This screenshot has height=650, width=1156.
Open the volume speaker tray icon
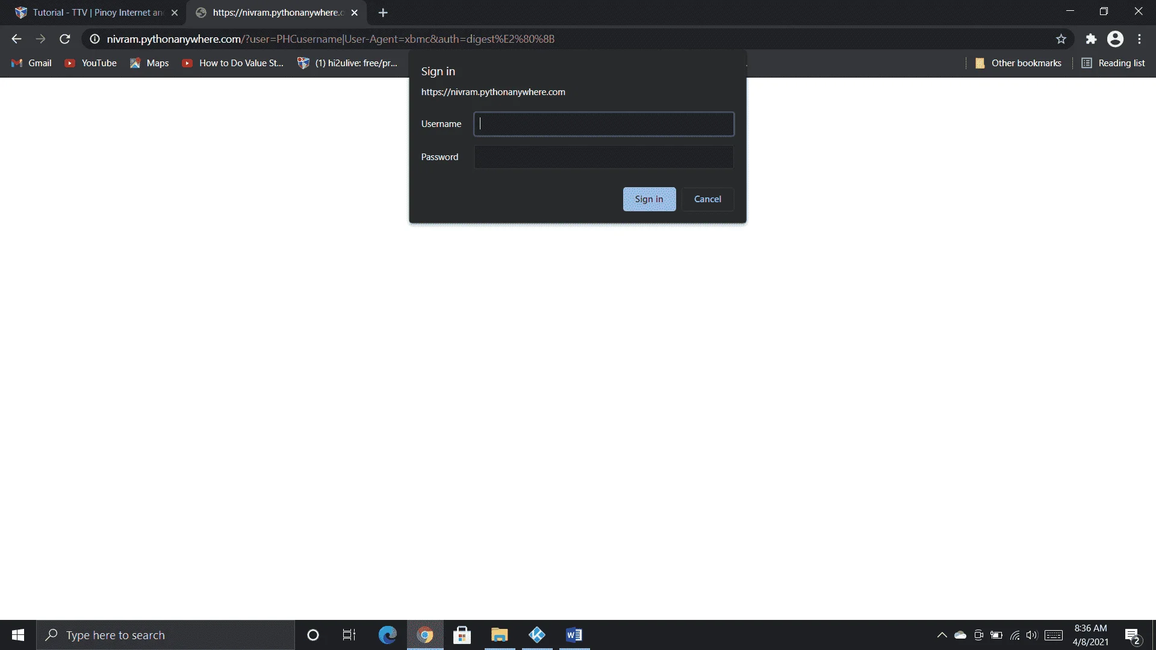pyautogui.click(x=1032, y=635)
